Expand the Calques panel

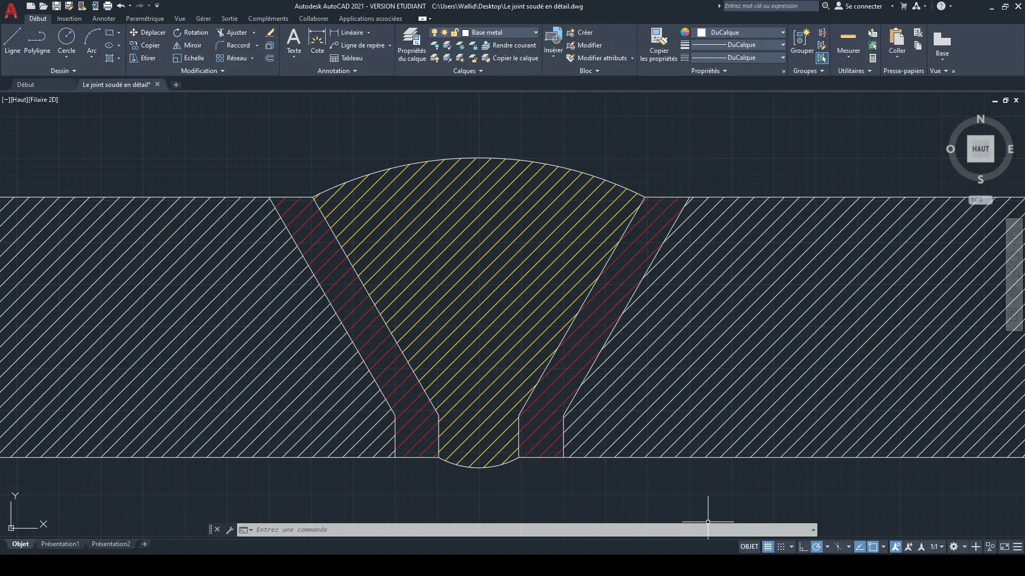click(x=468, y=71)
